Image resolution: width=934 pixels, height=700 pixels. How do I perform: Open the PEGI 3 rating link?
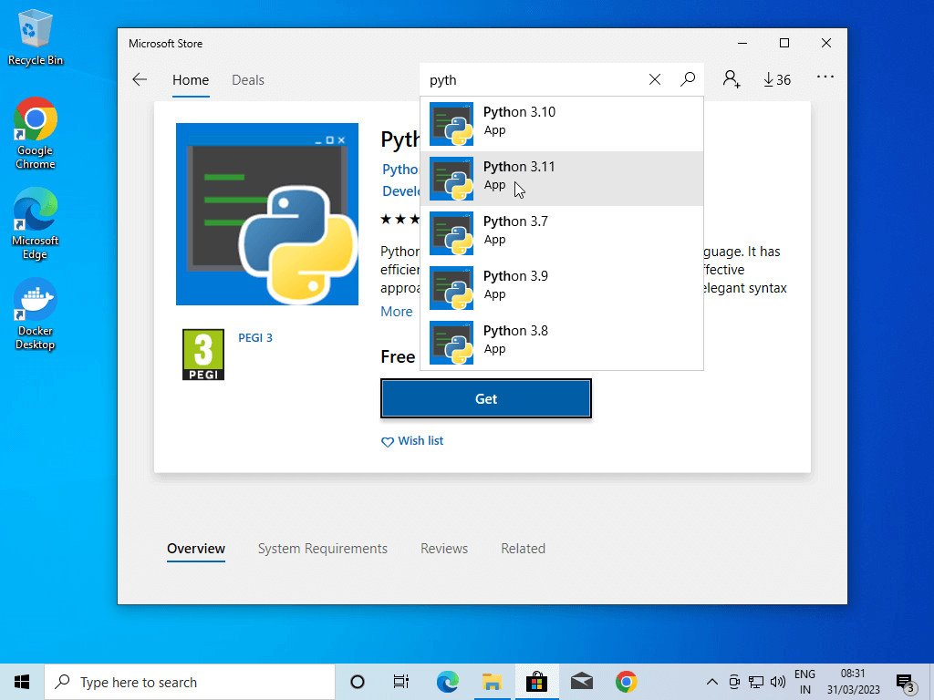click(255, 338)
